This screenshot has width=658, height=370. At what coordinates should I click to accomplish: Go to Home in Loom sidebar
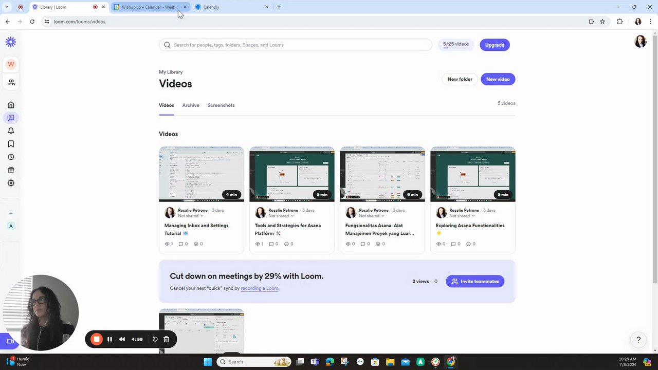pos(11,105)
